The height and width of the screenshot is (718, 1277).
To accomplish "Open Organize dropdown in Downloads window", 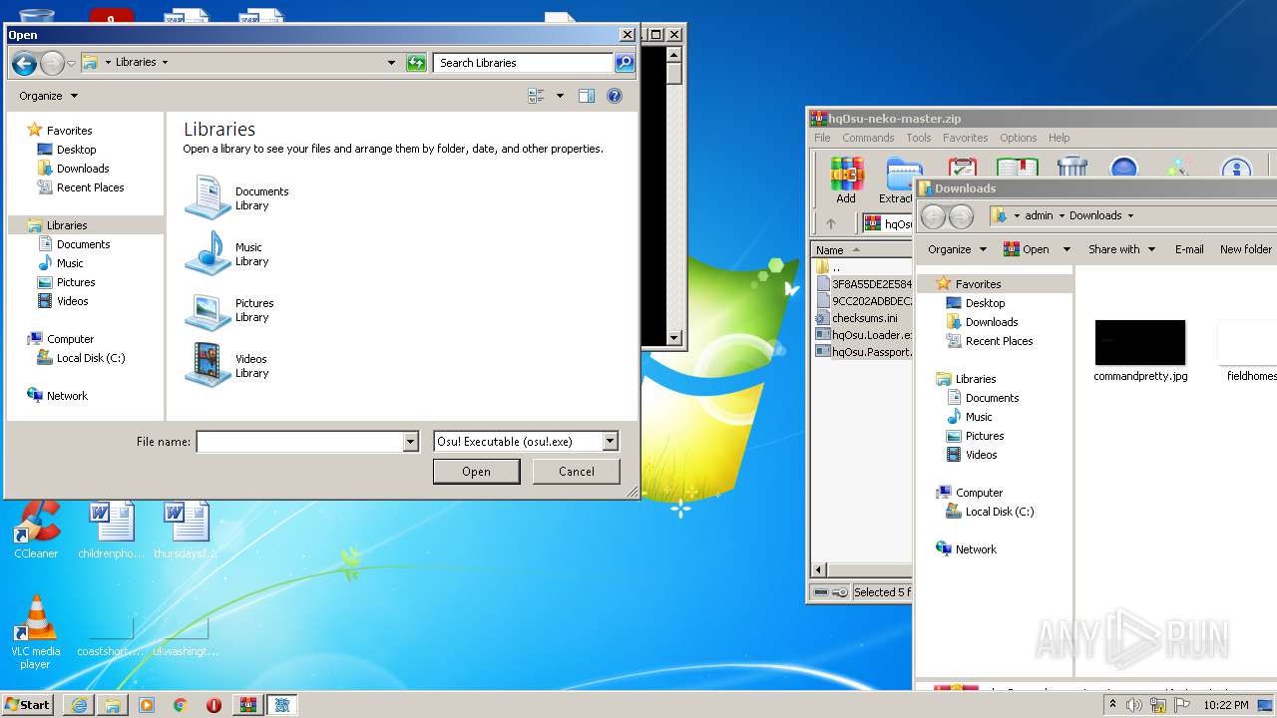I will 956,249.
